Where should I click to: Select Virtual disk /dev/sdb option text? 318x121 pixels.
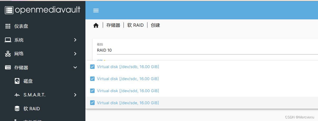128,67
